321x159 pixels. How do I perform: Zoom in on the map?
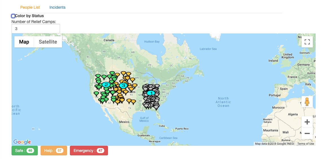[x=307, y=122]
